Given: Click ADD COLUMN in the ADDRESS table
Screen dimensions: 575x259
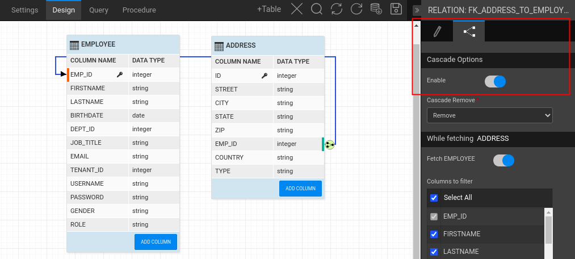Looking at the screenshot, I should coord(300,189).
